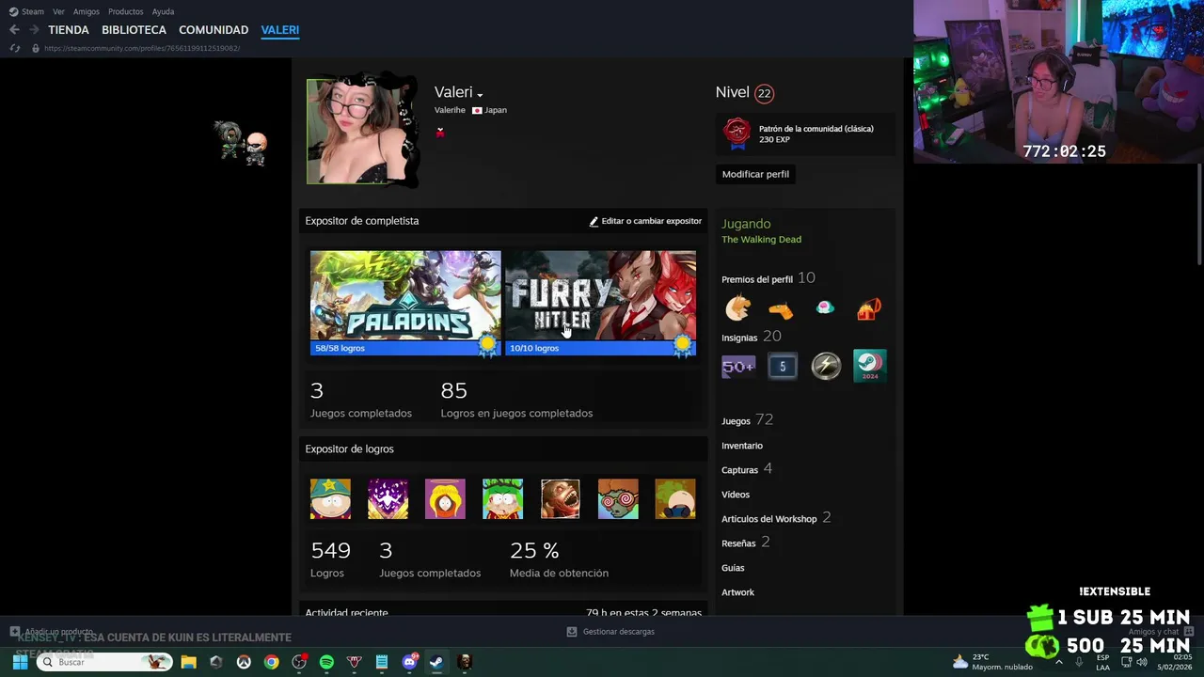Click the first profile award icon

[x=738, y=307]
